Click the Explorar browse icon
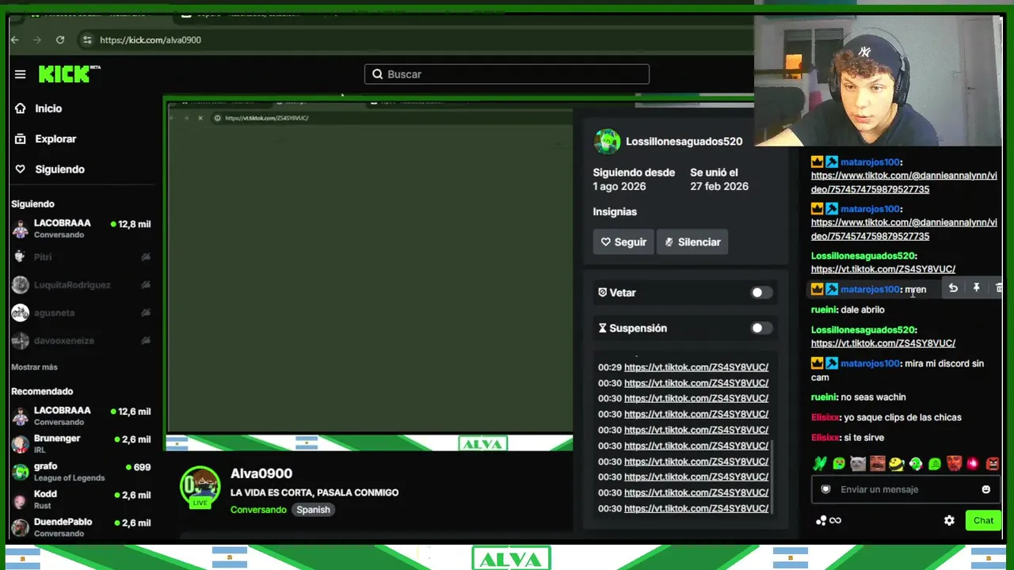 21,139
